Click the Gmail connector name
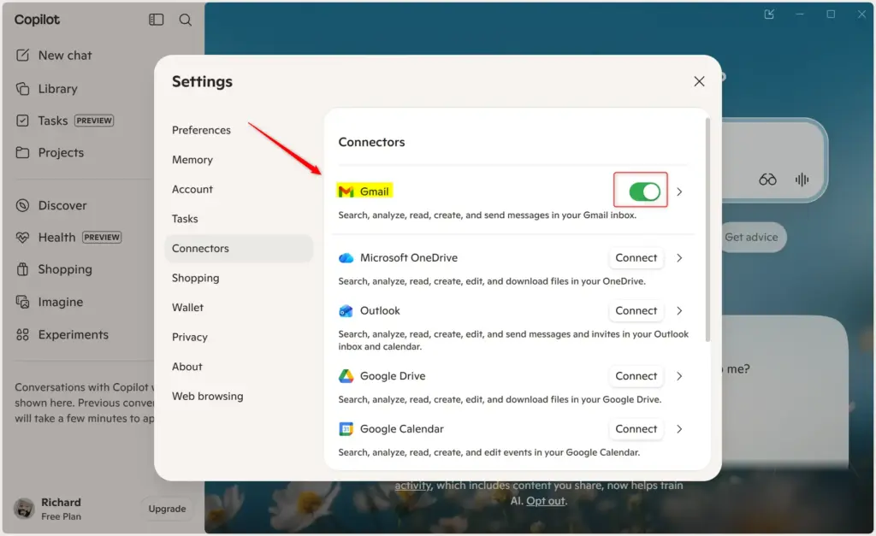The image size is (876, 536). click(374, 191)
